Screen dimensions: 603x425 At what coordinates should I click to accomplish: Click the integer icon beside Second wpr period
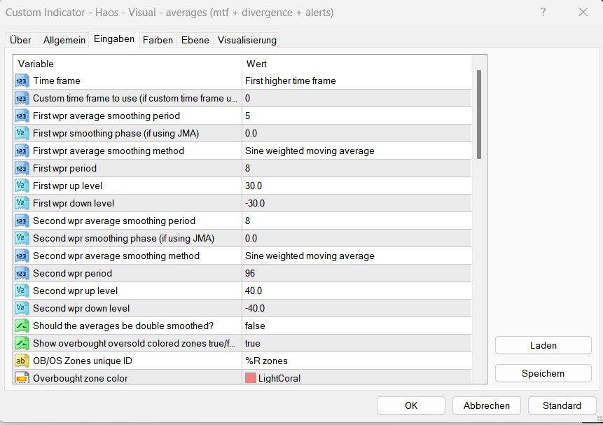(x=21, y=274)
